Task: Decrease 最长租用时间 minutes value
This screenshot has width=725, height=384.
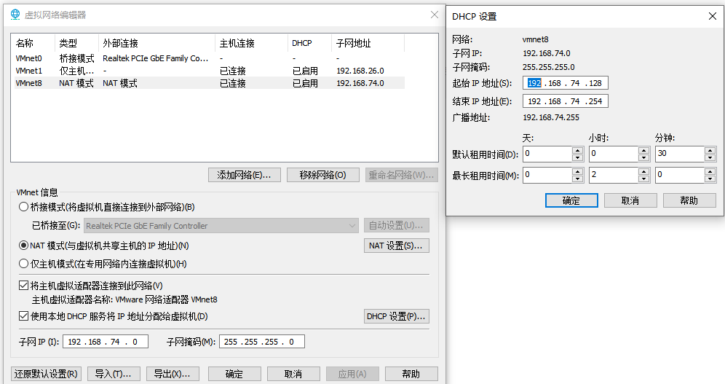Action: (x=710, y=179)
